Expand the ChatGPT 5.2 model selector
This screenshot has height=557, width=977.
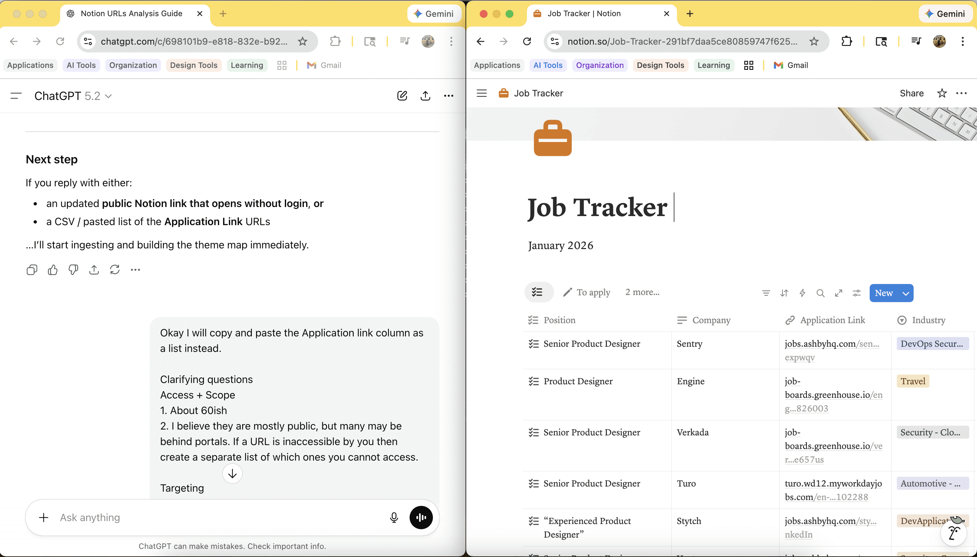73,96
